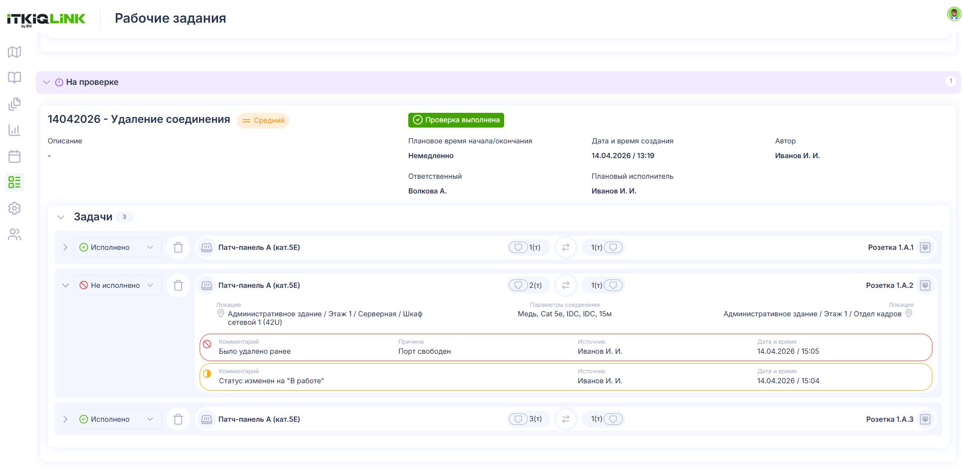Open the users sidebar icon
The height and width of the screenshot is (475, 963).
15,235
